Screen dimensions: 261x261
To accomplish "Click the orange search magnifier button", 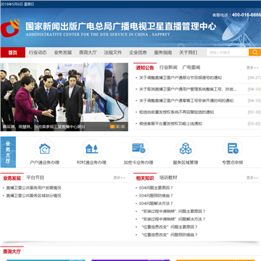I will [254, 52].
